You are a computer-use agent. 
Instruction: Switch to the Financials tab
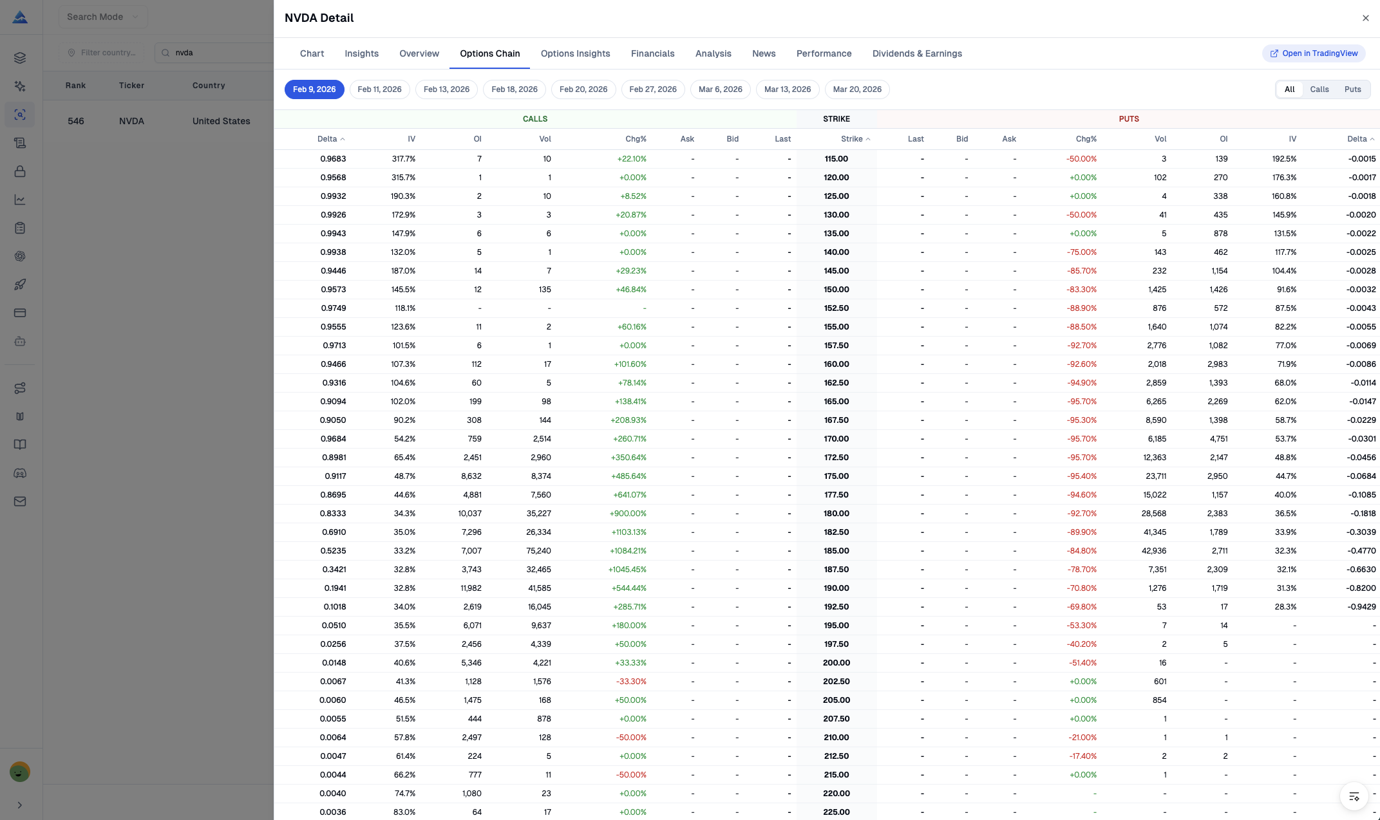[652, 53]
